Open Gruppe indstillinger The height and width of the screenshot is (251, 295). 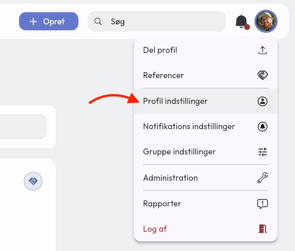(206, 152)
